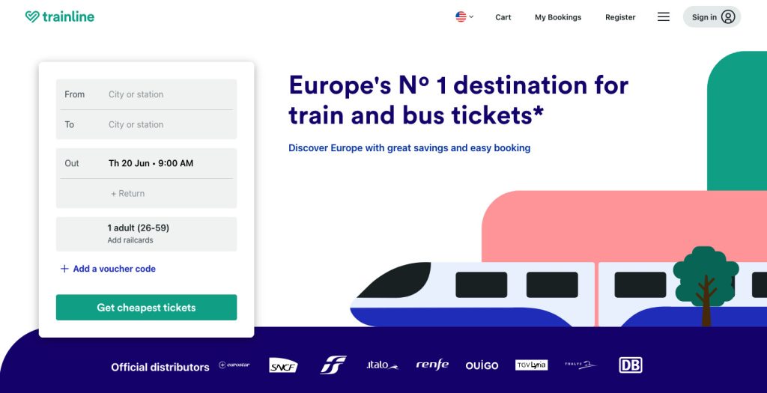Open the hamburger menu icon
This screenshot has width=767, height=393.
coord(664,16)
